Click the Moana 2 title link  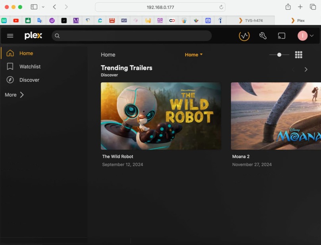pyautogui.click(x=241, y=157)
